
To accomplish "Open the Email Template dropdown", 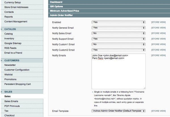I will (x=118, y=111).
